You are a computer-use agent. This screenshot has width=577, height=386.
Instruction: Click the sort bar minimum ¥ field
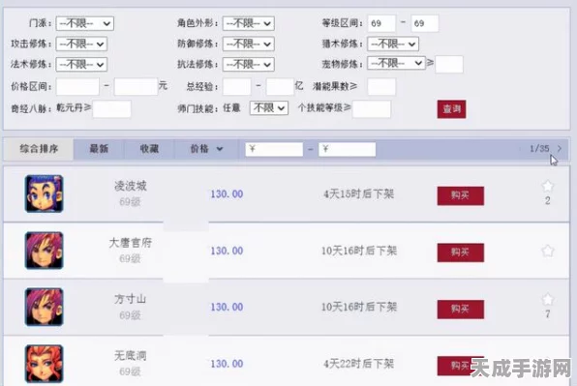pyautogui.click(x=274, y=149)
